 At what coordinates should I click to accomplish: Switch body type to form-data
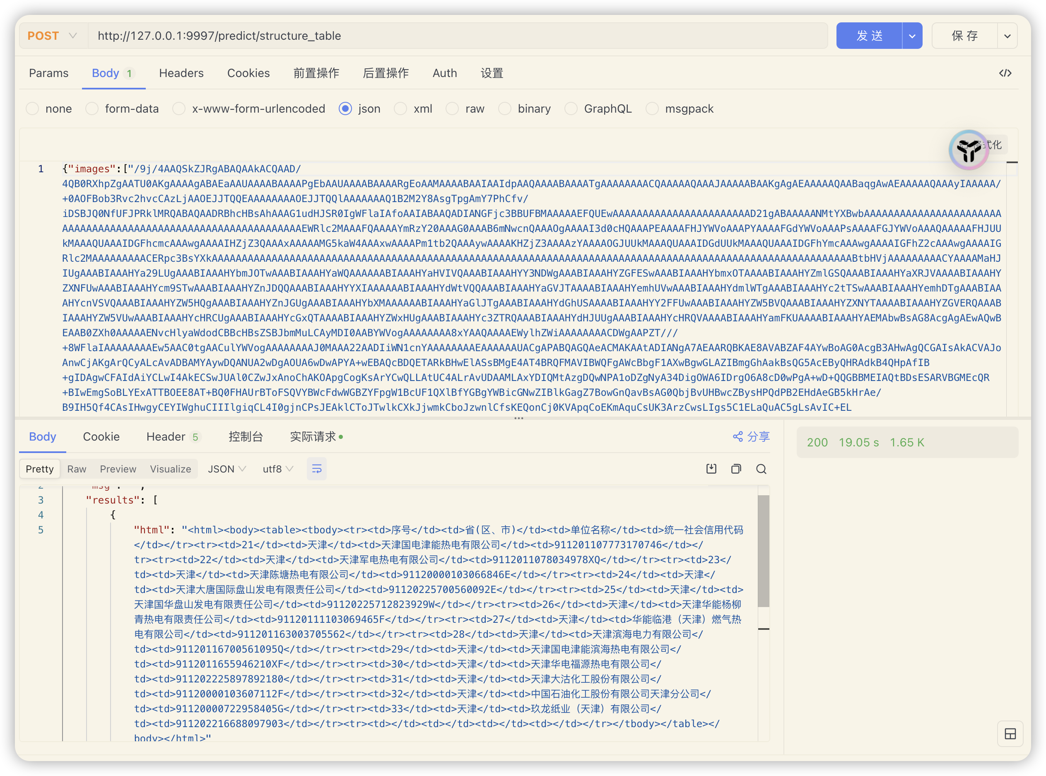(92, 108)
